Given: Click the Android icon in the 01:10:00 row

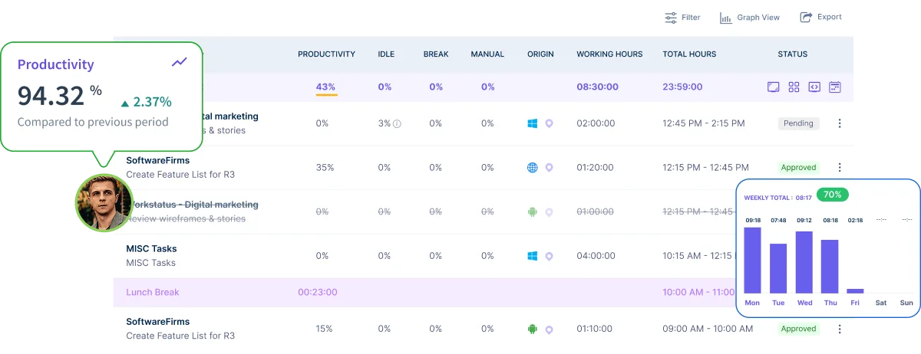Looking at the screenshot, I should coord(532,329).
